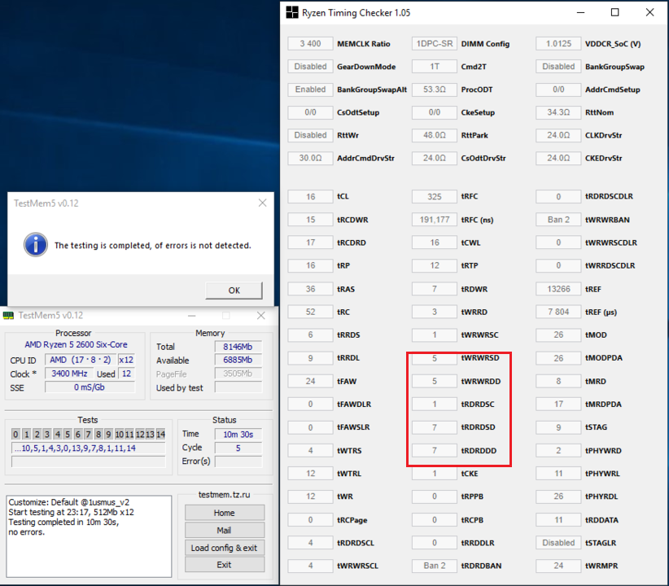
Task: Click the tRDWR value field
Action: [435, 289]
